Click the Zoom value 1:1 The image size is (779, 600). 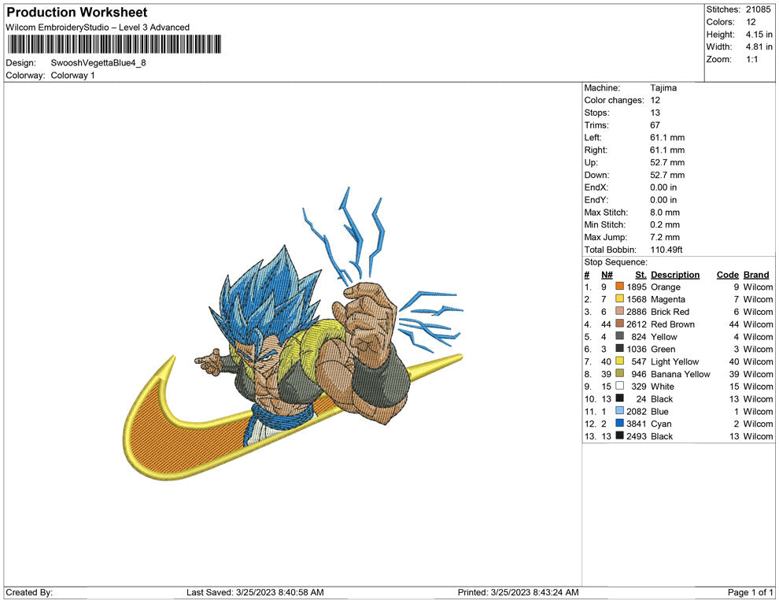pos(751,59)
